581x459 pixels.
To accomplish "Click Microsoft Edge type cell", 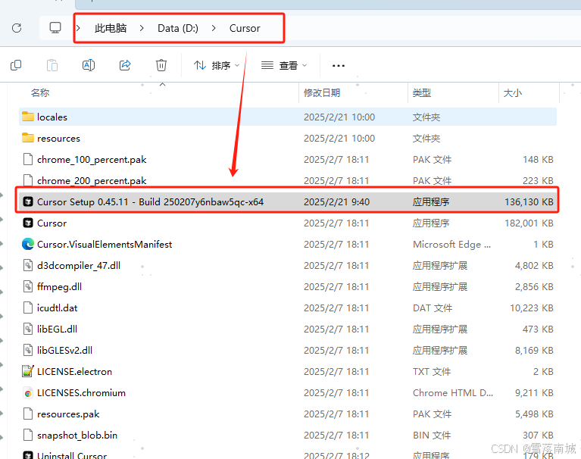I will (451, 245).
